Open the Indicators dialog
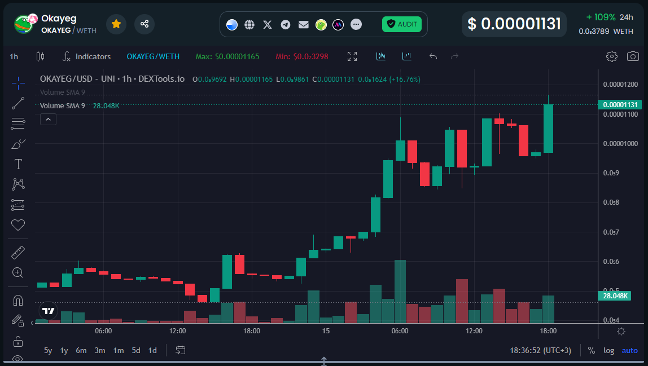 (87, 56)
